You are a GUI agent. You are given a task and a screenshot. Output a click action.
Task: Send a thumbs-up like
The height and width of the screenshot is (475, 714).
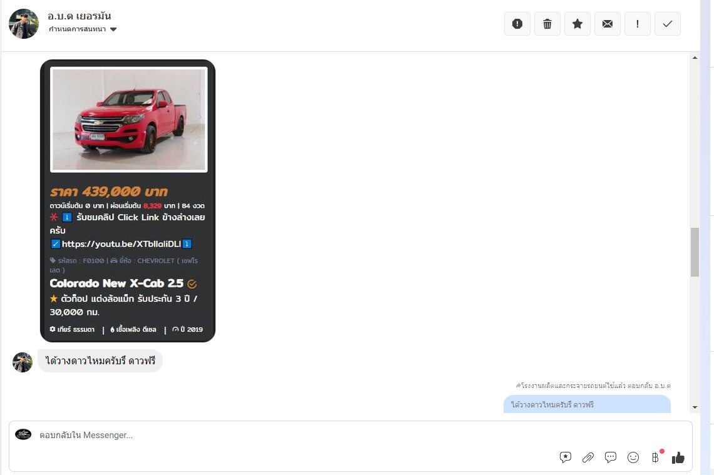coord(678,457)
